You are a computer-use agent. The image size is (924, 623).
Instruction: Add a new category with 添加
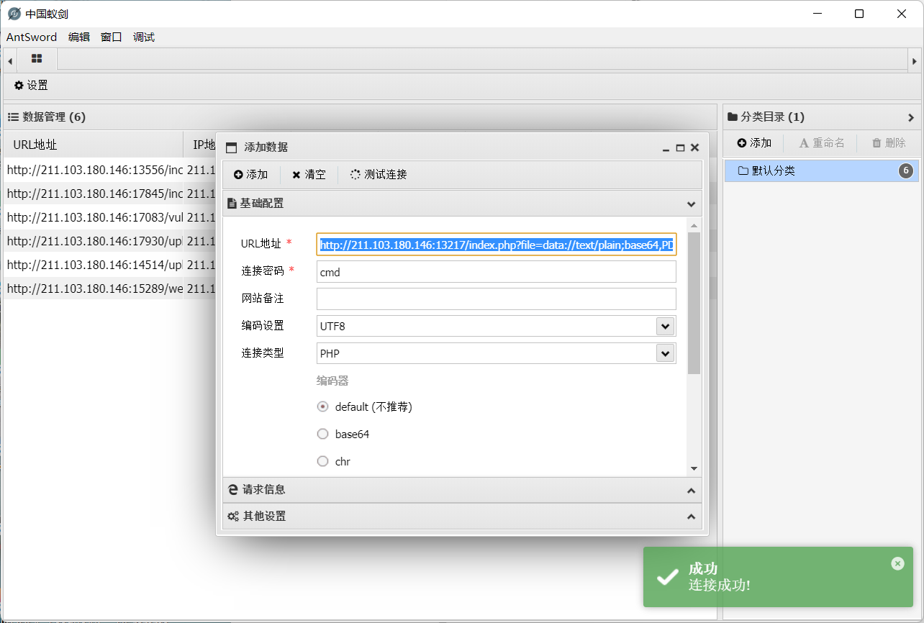point(754,143)
